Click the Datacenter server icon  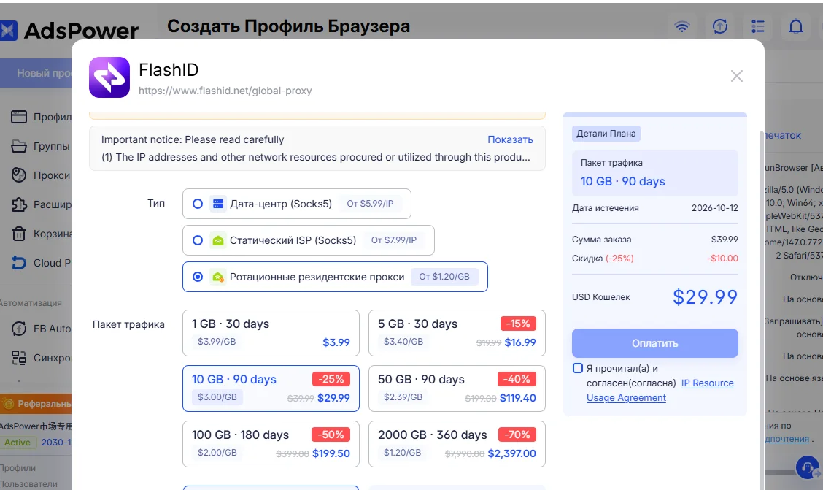point(218,204)
